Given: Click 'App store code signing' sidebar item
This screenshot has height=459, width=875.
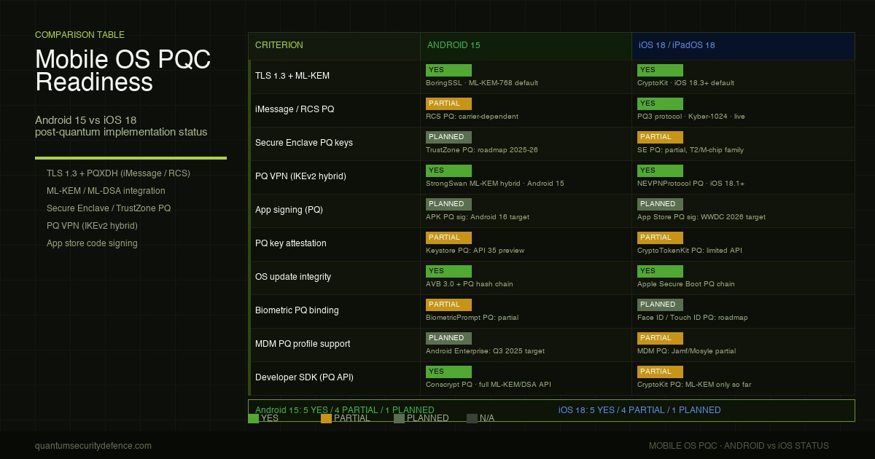Looking at the screenshot, I should tap(92, 243).
